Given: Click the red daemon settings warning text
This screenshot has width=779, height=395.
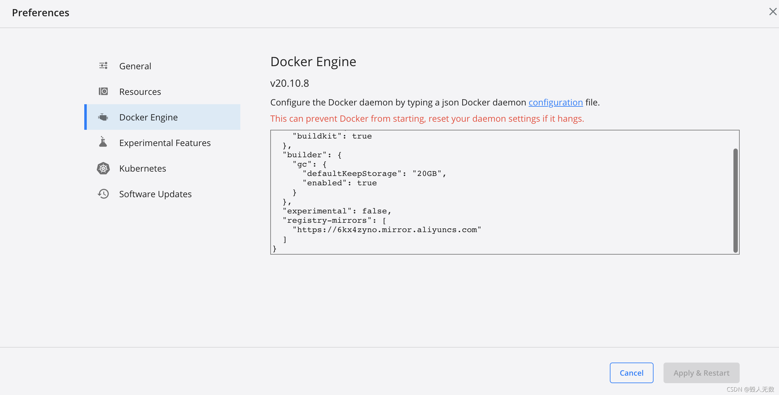Looking at the screenshot, I should (427, 119).
